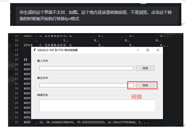186x128 pixels.
Task: Click the feather icon in converter title bar
Action: click(35, 50)
